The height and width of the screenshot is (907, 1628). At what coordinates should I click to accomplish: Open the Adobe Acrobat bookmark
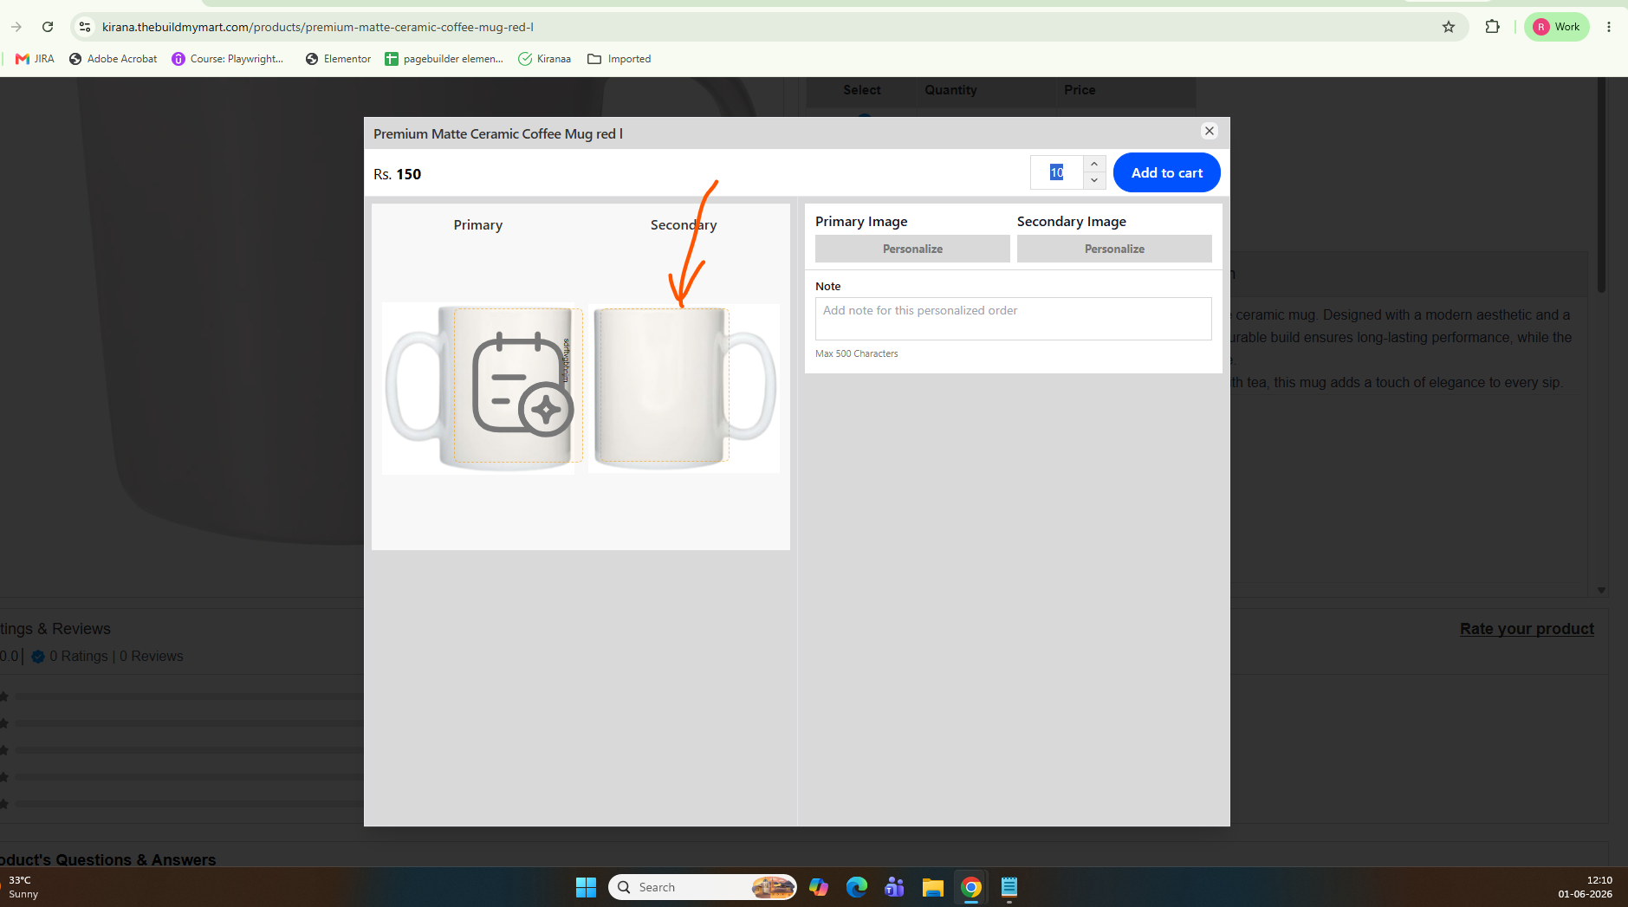114,59
